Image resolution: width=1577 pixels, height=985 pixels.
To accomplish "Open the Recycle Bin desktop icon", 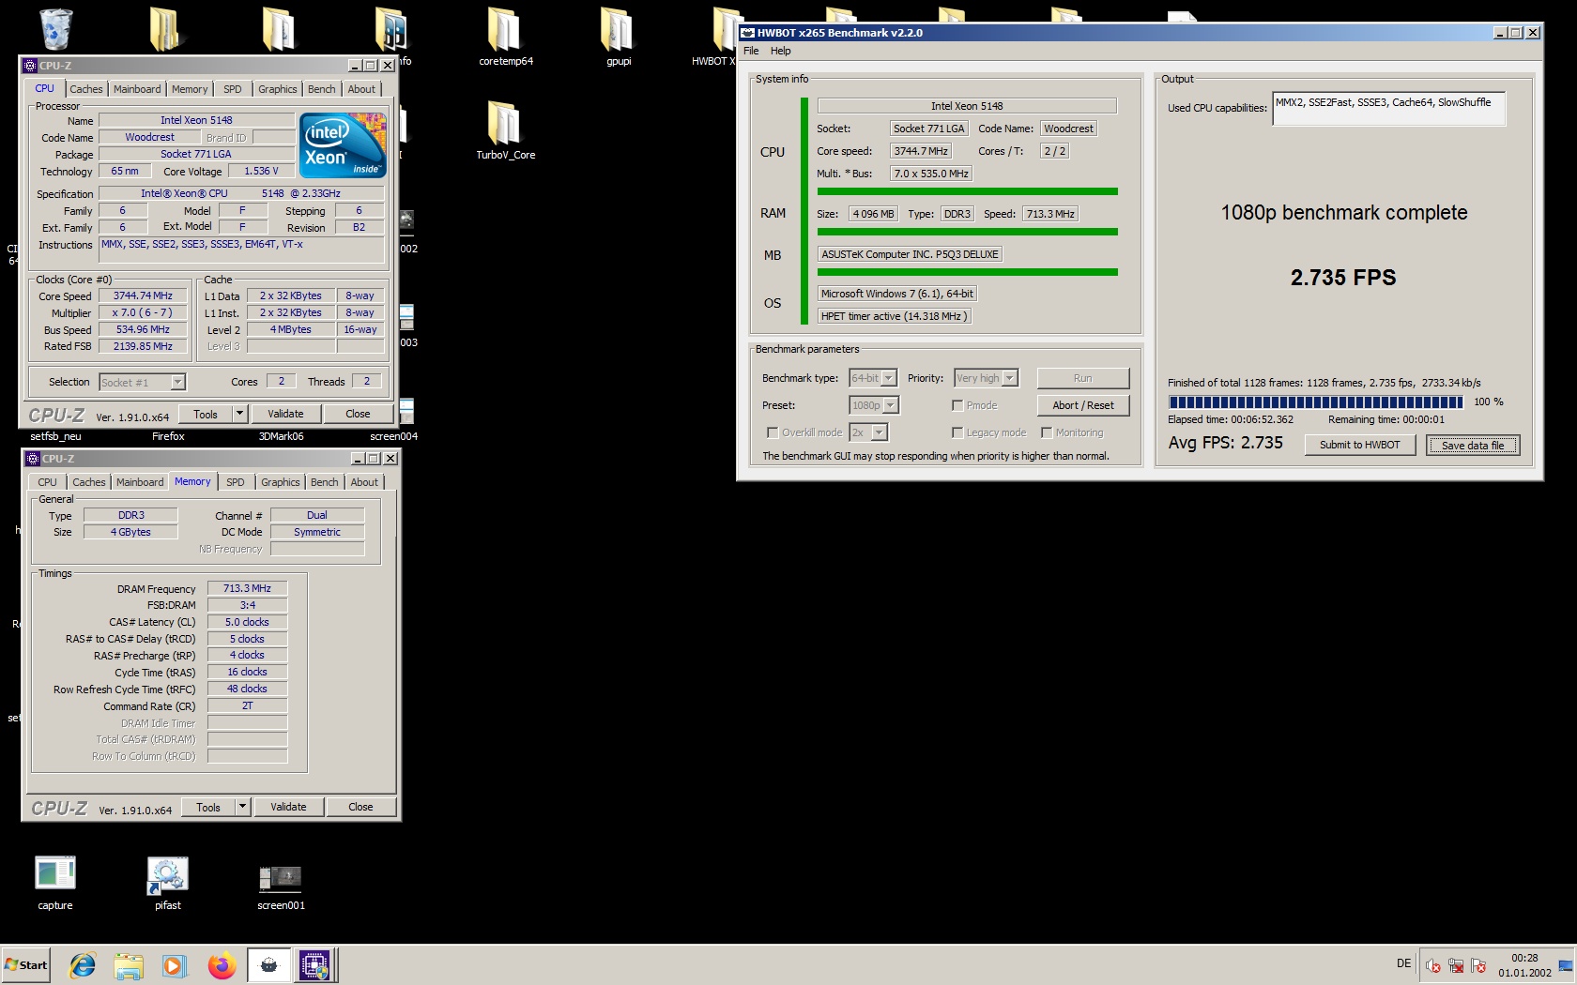I will (56, 30).
